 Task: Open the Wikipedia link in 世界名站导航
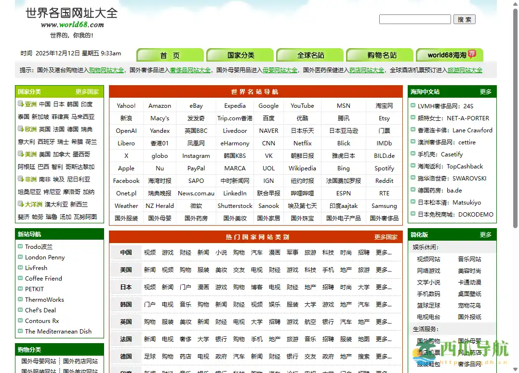(302, 168)
